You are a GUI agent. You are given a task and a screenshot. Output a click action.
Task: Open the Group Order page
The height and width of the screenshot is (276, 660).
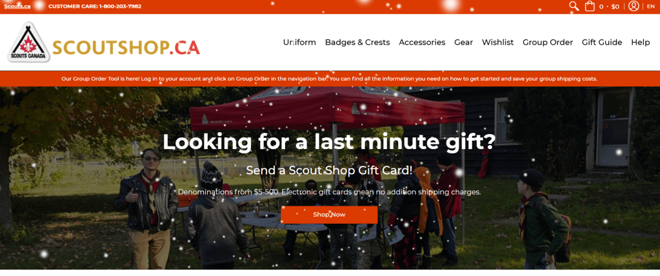point(548,42)
